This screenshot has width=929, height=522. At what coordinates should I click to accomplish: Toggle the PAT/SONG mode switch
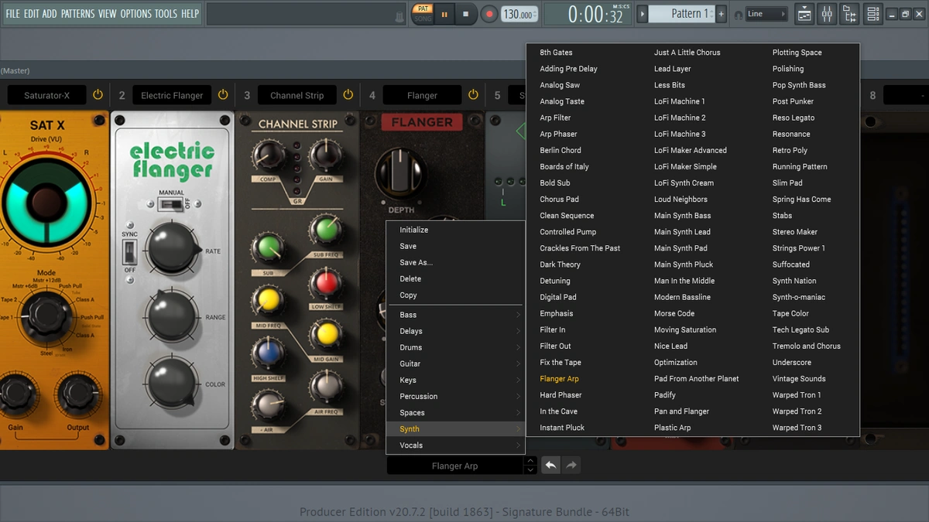422,14
